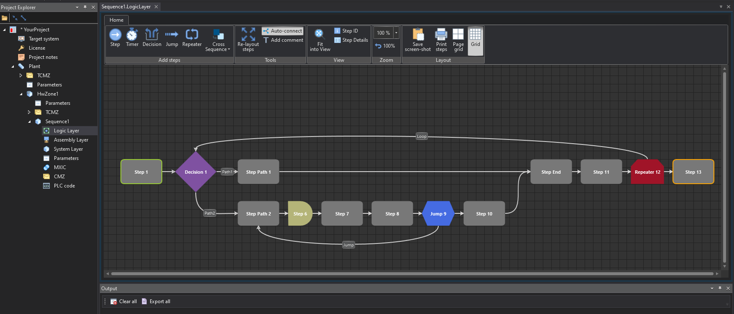This screenshot has height=314, width=734.
Task: Click the Loop connection label
Action: pos(422,136)
